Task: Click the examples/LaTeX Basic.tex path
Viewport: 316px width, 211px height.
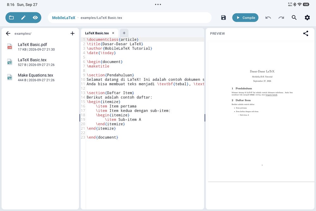Action: click(x=101, y=18)
